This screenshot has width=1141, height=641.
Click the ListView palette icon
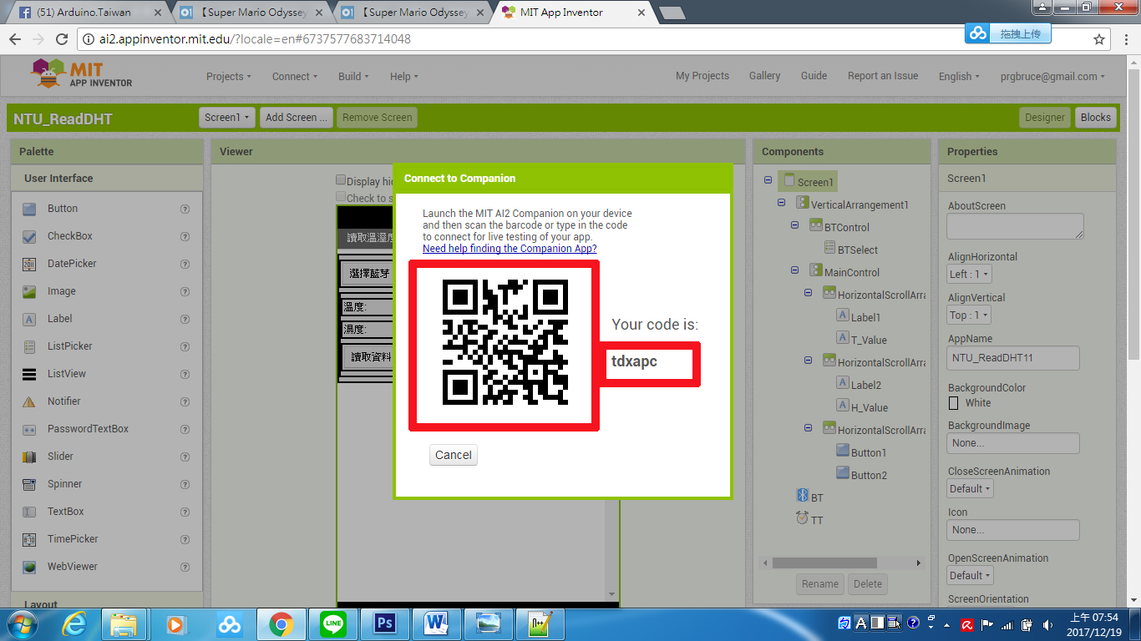click(x=29, y=374)
